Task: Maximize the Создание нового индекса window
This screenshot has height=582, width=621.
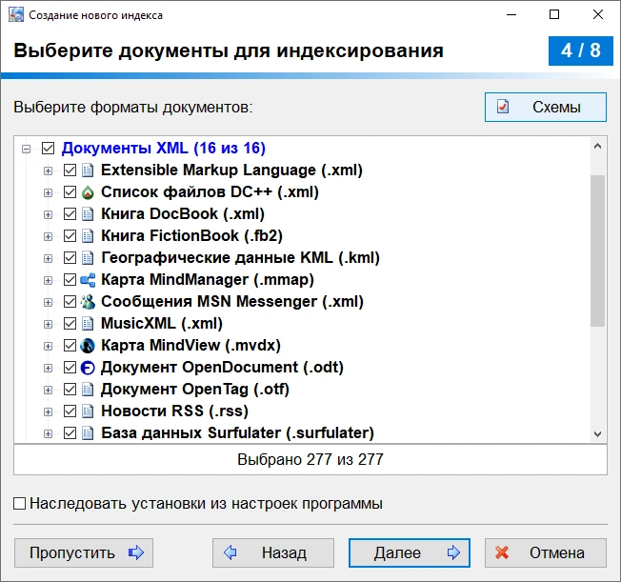Action: [554, 14]
